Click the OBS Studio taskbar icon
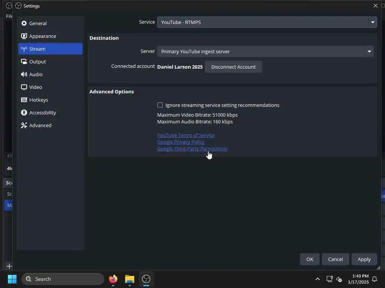 [146, 279]
